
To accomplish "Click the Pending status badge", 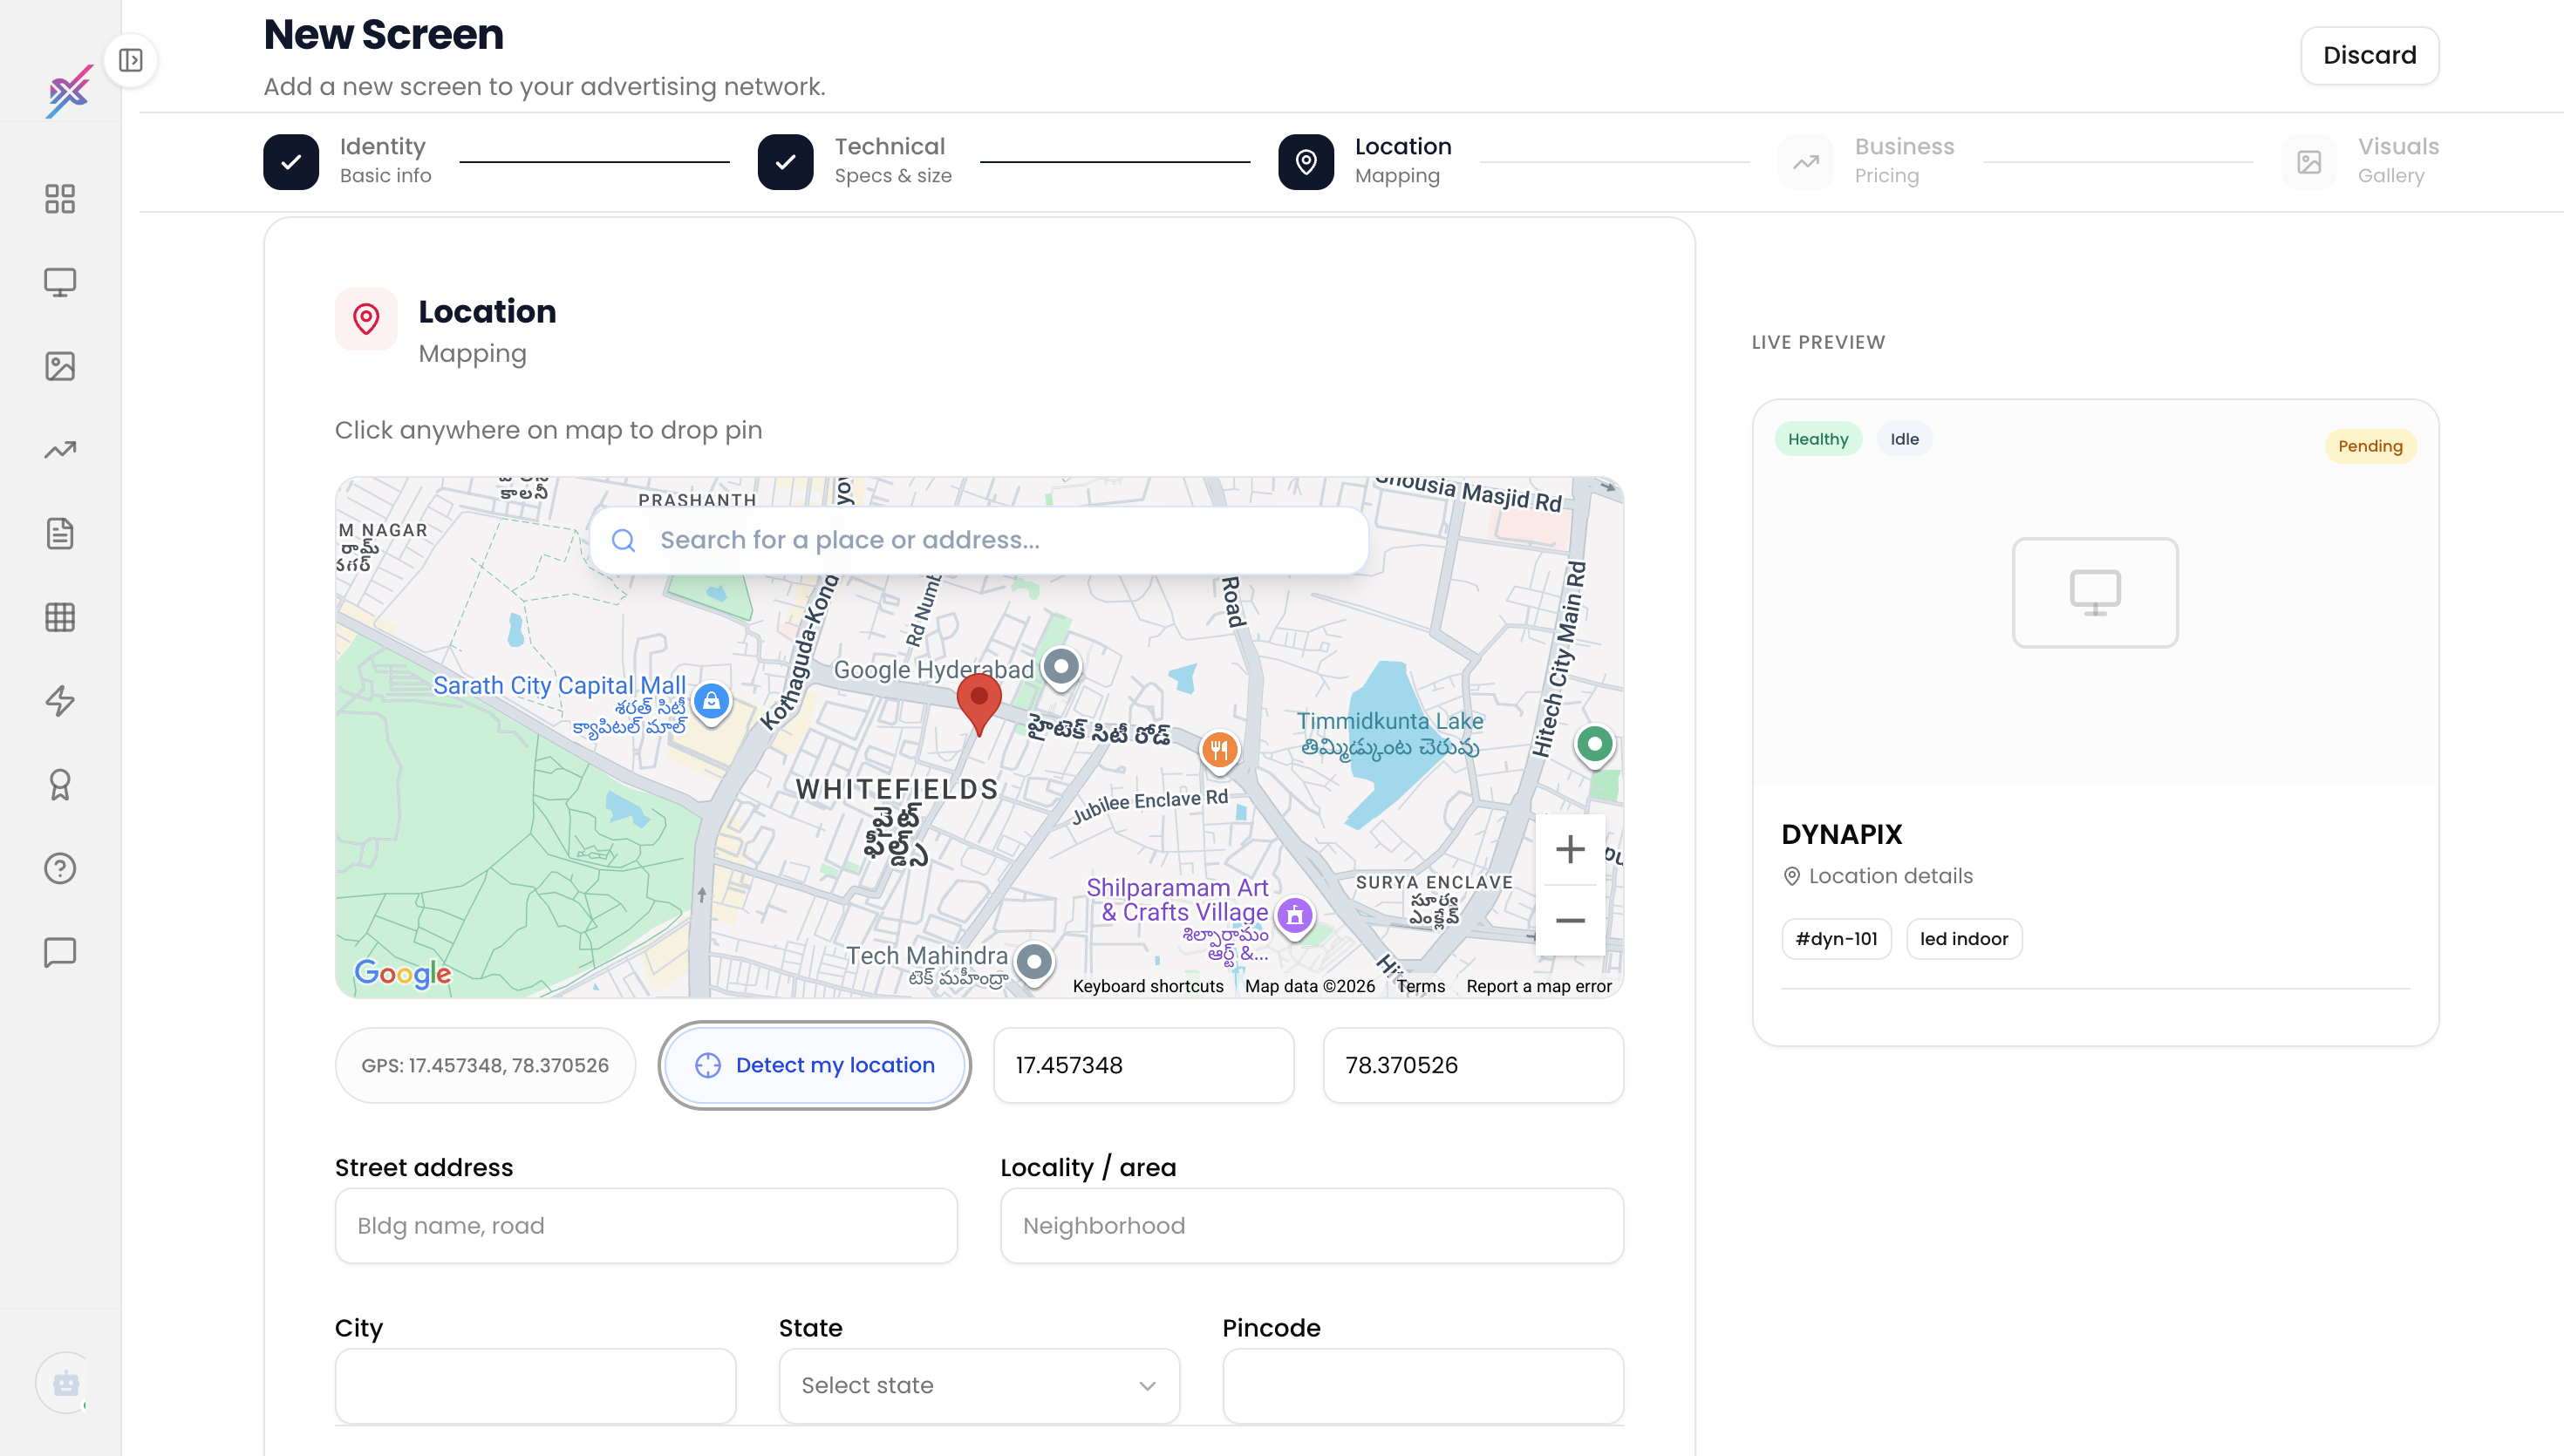I will pos(2370,446).
